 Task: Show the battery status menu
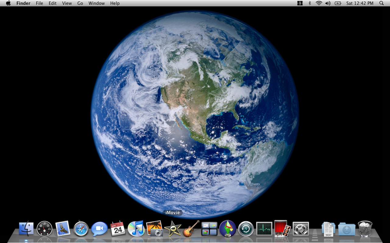(x=338, y=3)
